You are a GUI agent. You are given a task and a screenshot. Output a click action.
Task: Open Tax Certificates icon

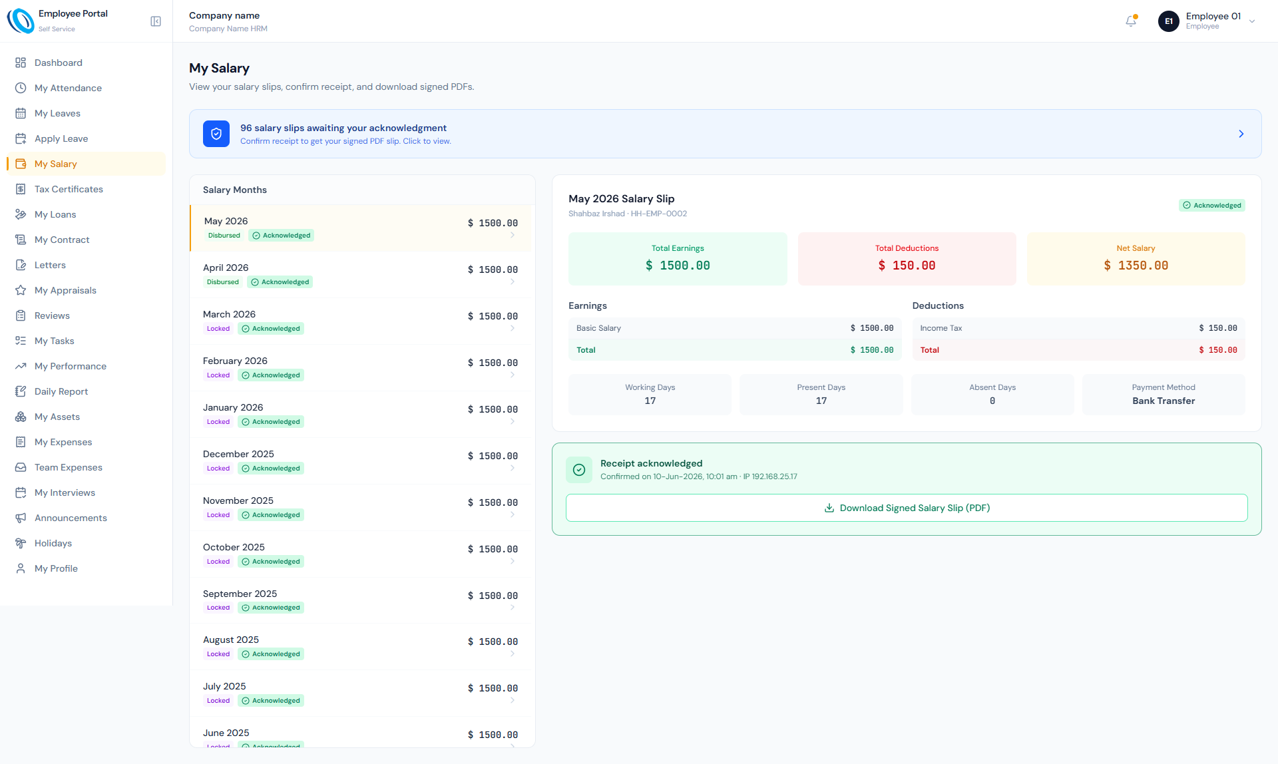point(21,189)
